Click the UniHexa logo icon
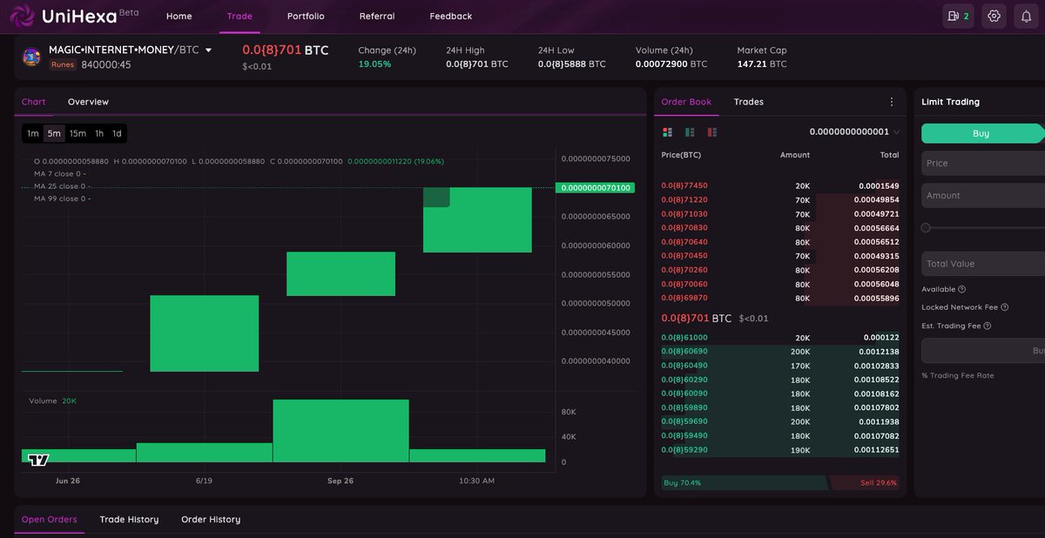The image size is (1045, 538). 22,16
